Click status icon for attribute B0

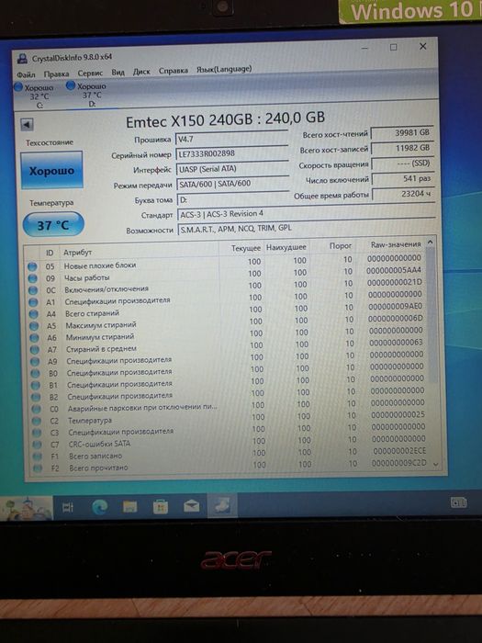tap(35, 374)
